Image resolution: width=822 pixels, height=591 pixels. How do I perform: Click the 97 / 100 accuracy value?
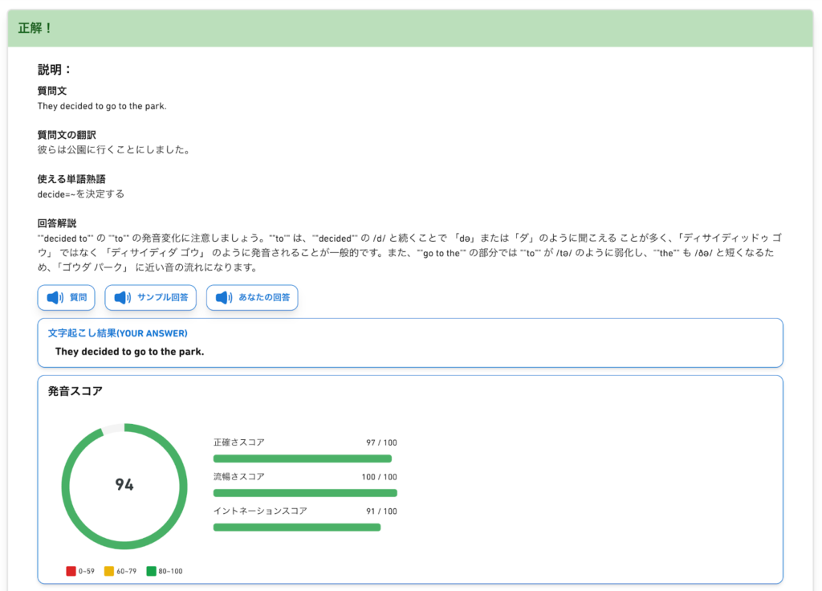(381, 442)
